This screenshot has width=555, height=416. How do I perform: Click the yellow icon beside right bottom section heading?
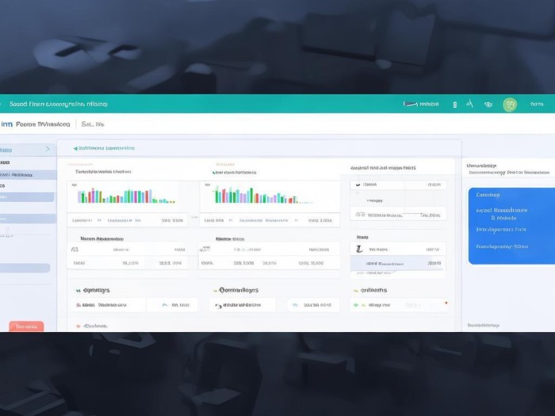click(355, 291)
